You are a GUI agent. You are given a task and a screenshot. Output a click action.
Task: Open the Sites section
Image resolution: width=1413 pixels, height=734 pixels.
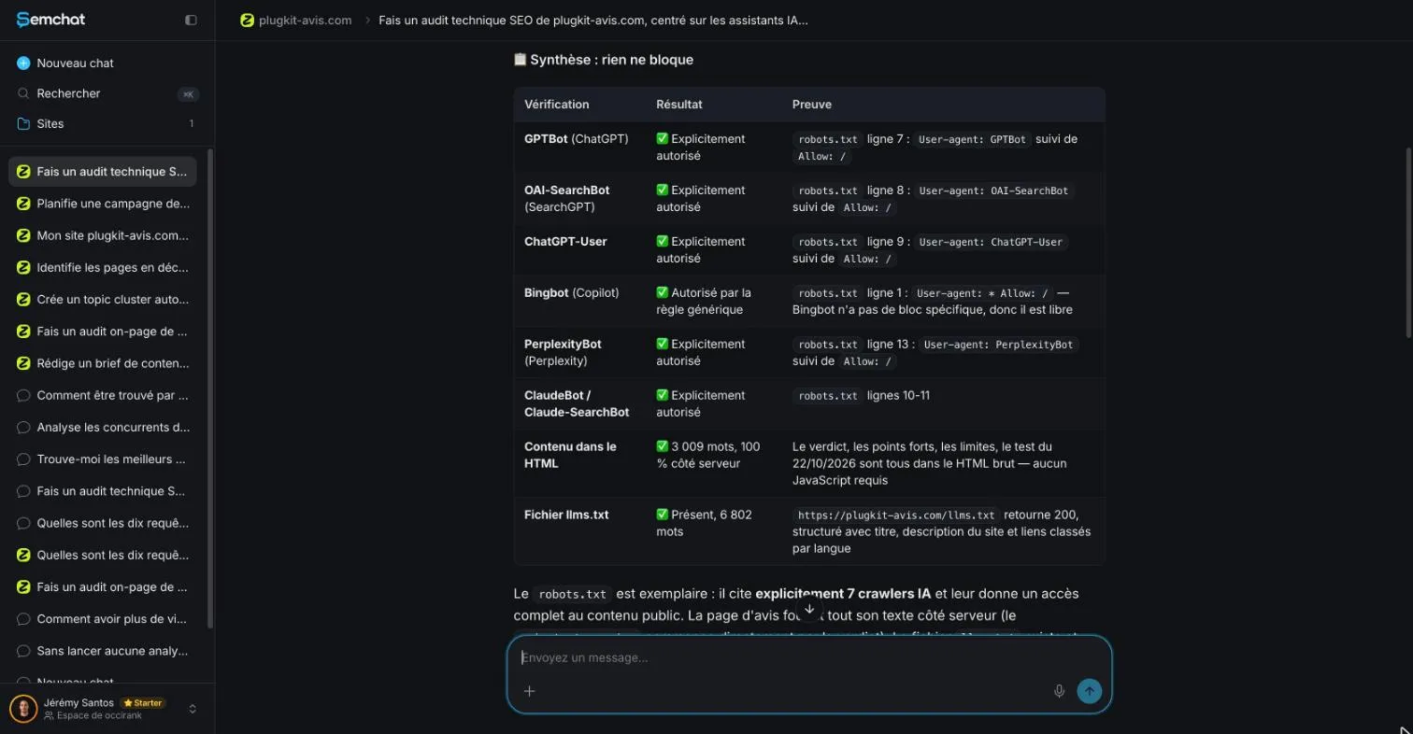[x=107, y=123]
